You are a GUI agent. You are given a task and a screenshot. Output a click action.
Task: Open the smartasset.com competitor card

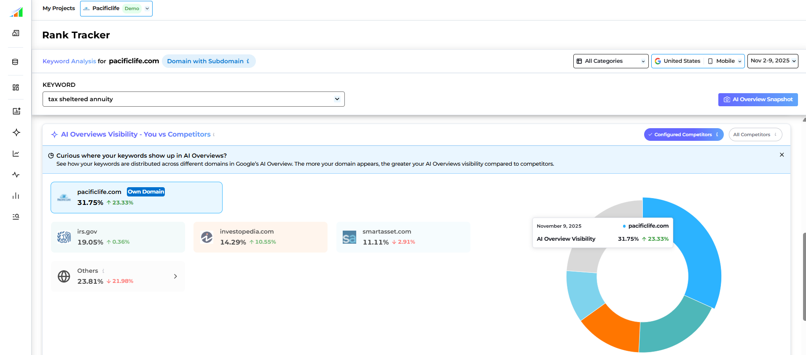(403, 237)
